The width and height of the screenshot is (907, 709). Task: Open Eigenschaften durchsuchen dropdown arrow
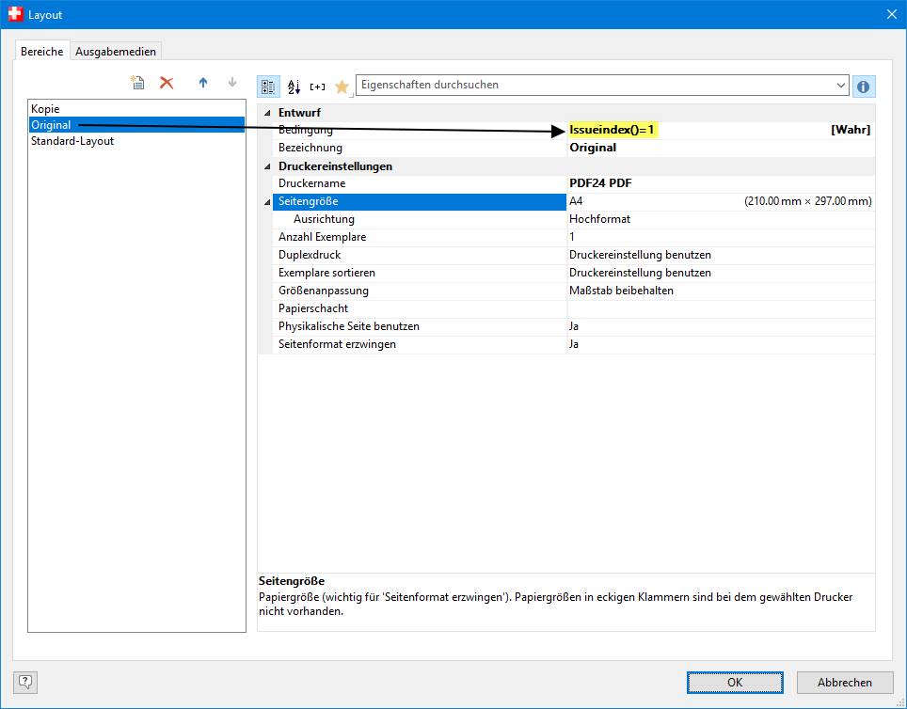click(840, 86)
